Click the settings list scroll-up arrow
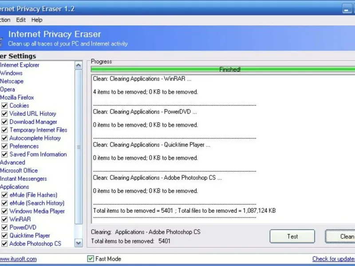This screenshot has width=355, height=266. coord(79,65)
